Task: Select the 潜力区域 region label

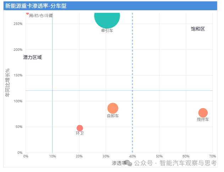Action: point(32,57)
